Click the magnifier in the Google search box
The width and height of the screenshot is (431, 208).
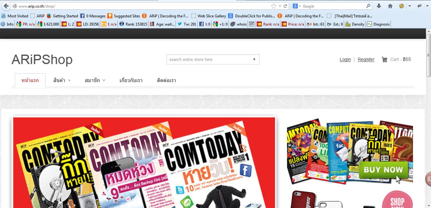(x=368, y=6)
